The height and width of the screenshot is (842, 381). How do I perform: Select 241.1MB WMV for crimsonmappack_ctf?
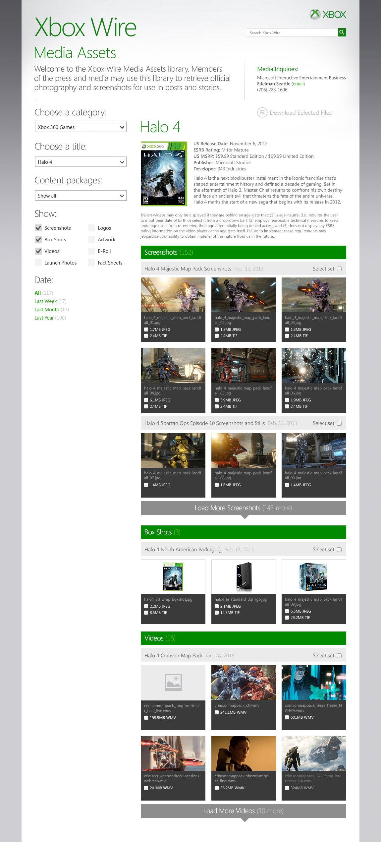coord(217,712)
